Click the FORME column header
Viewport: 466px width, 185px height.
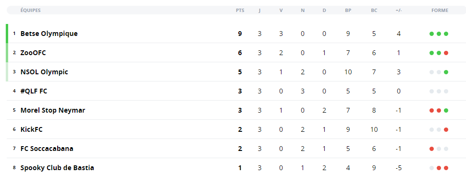[440, 11]
